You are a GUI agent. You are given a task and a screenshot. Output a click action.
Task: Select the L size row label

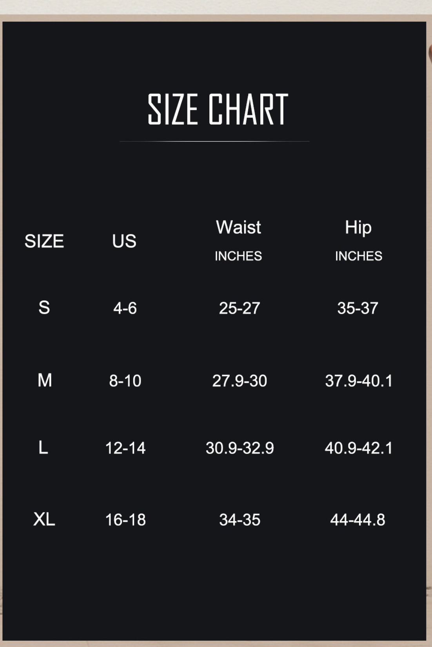[43, 447]
